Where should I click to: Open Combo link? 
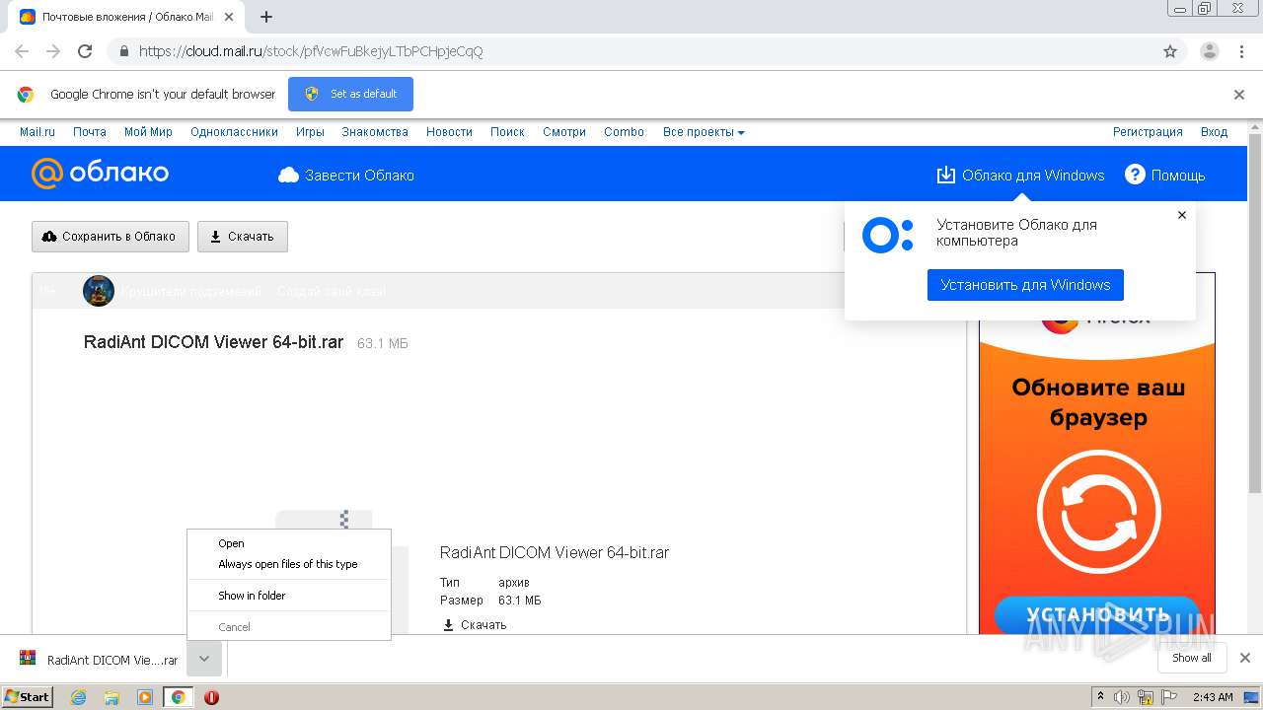pyautogui.click(x=624, y=132)
